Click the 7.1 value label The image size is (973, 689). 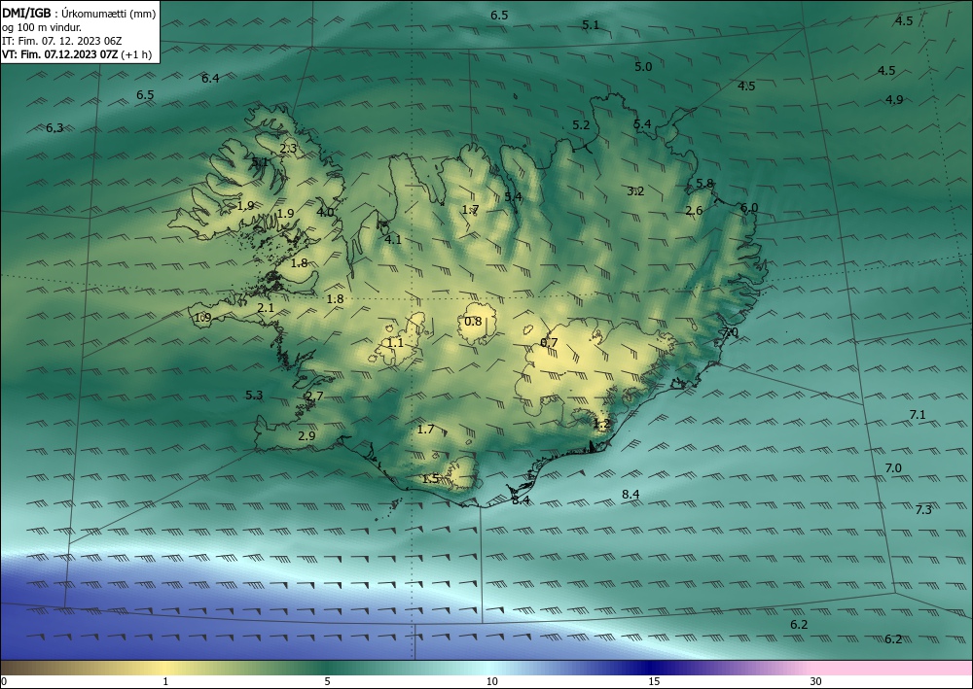click(x=918, y=415)
